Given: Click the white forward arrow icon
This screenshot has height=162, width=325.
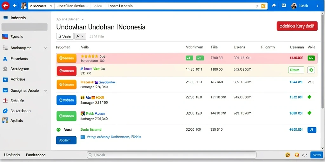Looking at the screenshot, I should coord(15,6).
